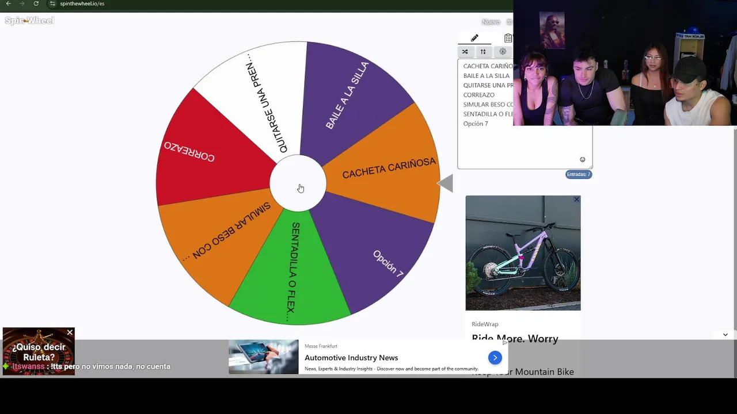Open the Nuevo menu item
The height and width of the screenshot is (414, 737).
pos(491,22)
